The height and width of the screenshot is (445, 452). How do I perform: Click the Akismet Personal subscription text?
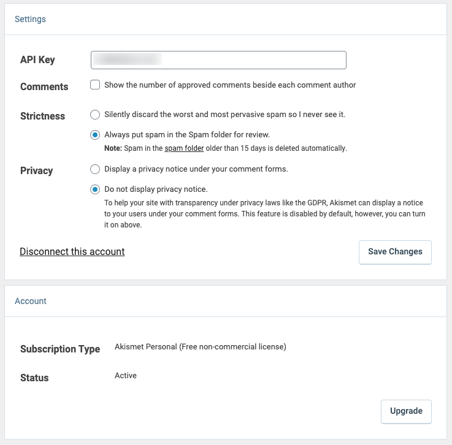coord(200,347)
